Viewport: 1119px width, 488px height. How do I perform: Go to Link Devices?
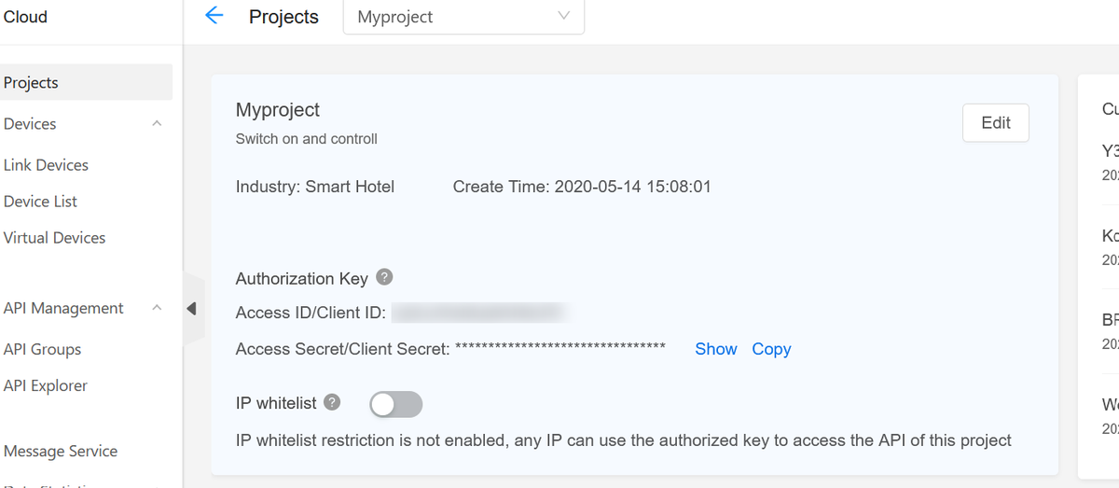46,165
